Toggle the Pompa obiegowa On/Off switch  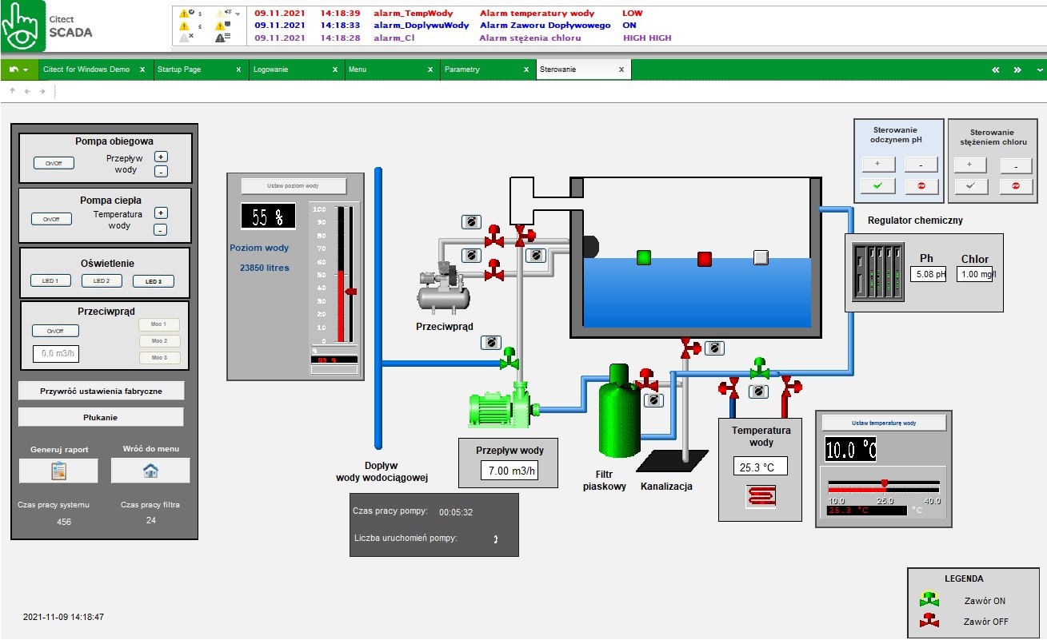point(53,163)
